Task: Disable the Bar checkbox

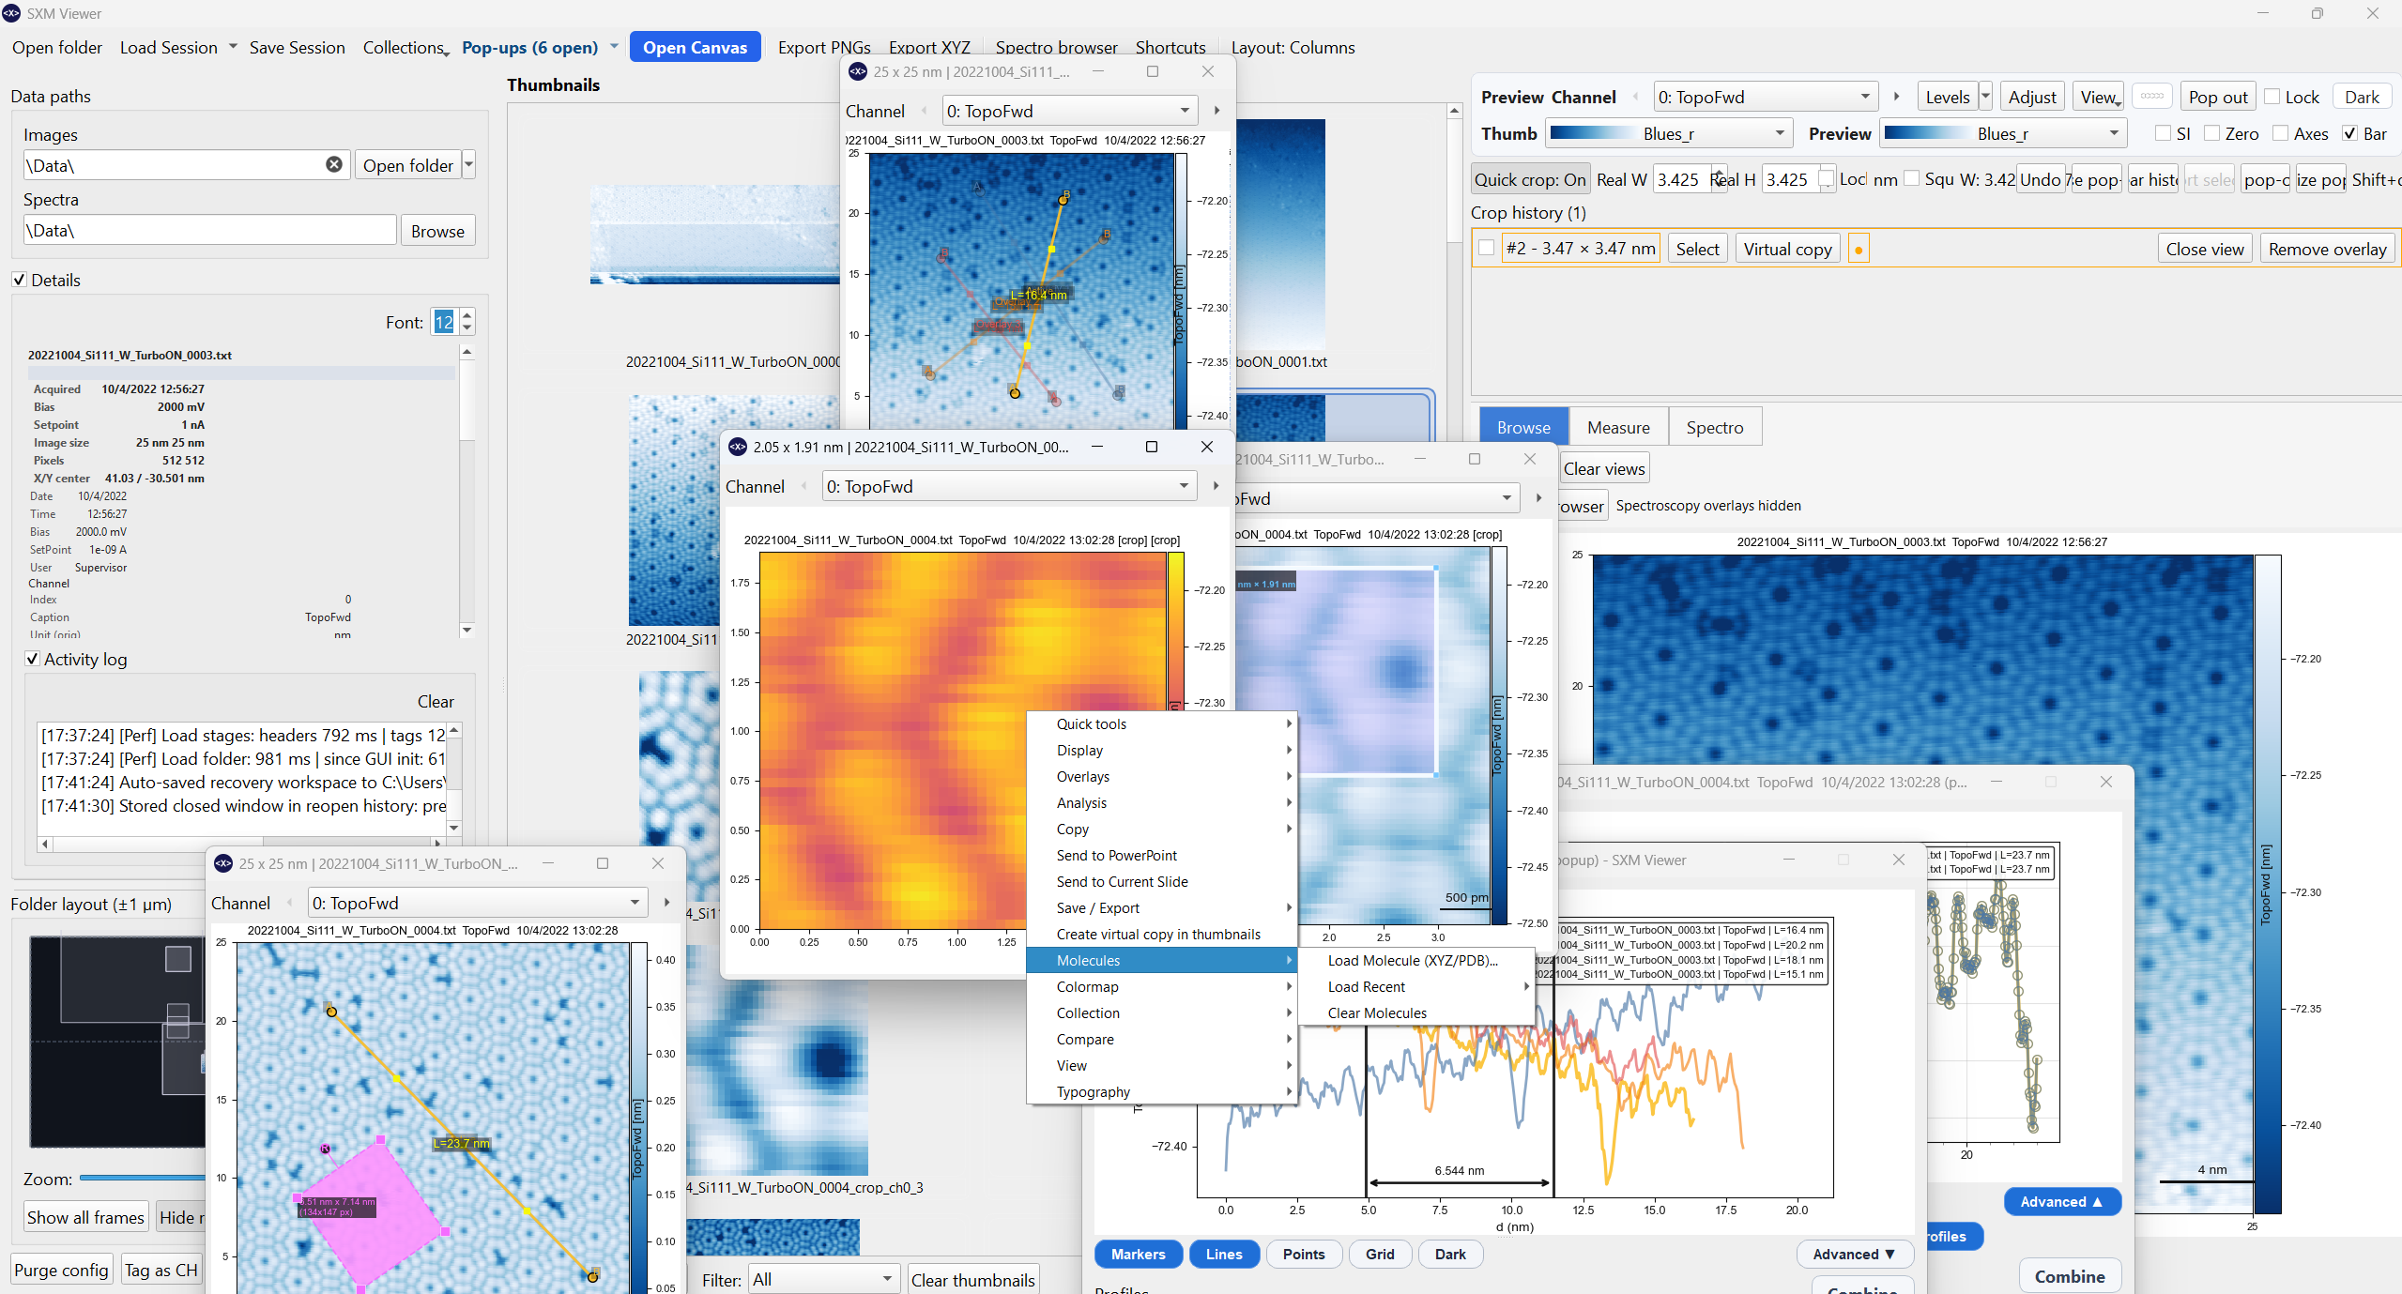Action: pyautogui.click(x=2349, y=133)
